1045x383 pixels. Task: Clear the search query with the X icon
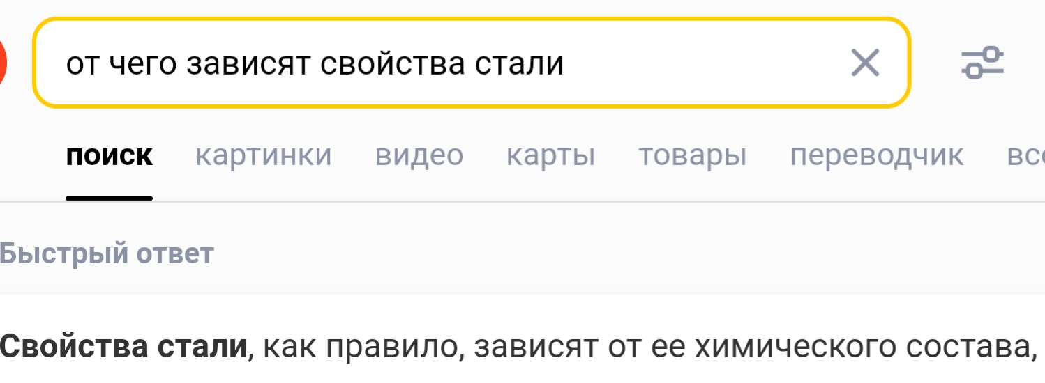point(866,63)
